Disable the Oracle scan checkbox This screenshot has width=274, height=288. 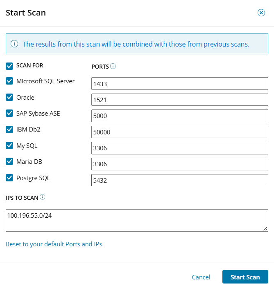9,98
